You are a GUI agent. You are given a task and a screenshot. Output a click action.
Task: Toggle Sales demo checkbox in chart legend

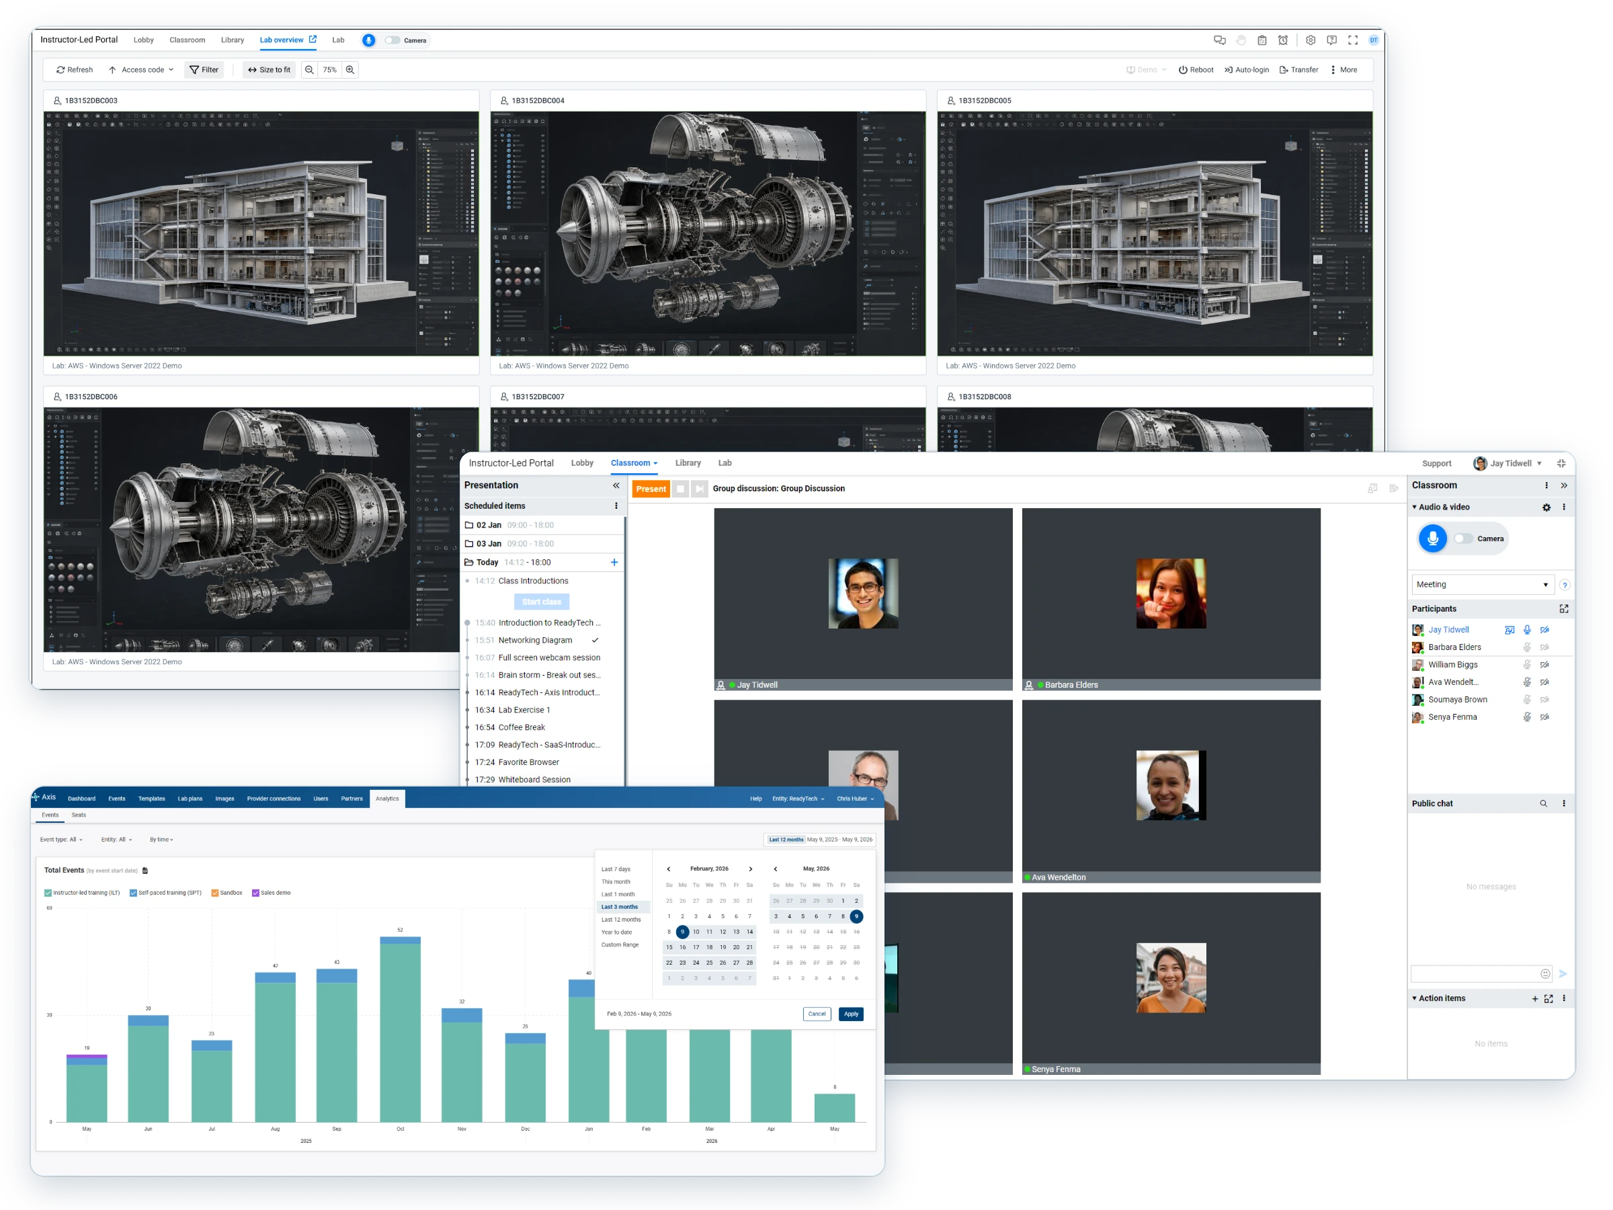tap(256, 893)
